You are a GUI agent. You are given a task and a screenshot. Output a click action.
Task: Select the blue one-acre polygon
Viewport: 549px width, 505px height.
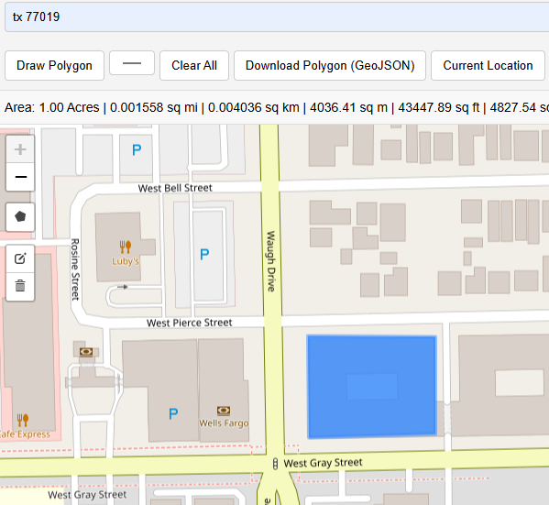372,387
